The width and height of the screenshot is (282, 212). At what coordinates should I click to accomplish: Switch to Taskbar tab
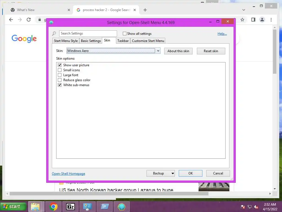pos(123,41)
